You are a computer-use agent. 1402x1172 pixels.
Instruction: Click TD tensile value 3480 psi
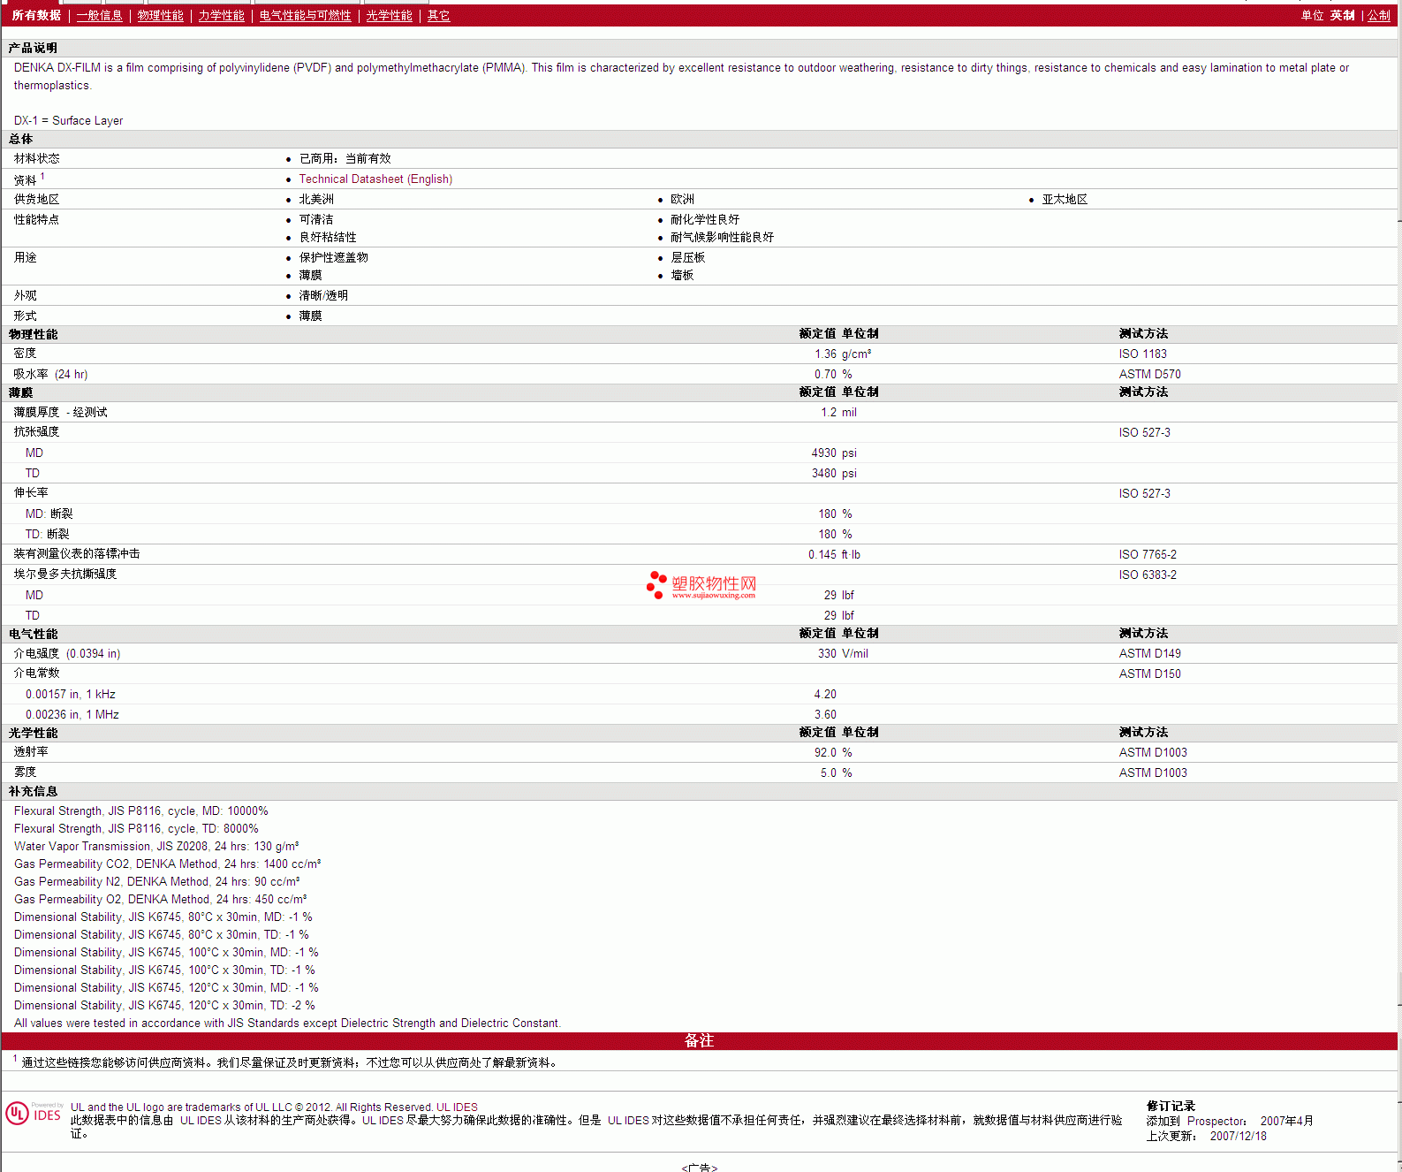834,473
